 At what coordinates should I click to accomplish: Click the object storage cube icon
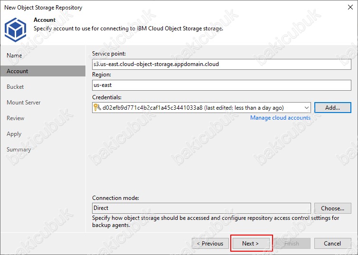(15, 30)
